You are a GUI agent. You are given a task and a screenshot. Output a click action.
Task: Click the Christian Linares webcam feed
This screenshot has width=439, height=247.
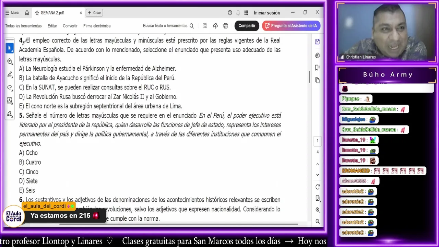(x=387, y=33)
